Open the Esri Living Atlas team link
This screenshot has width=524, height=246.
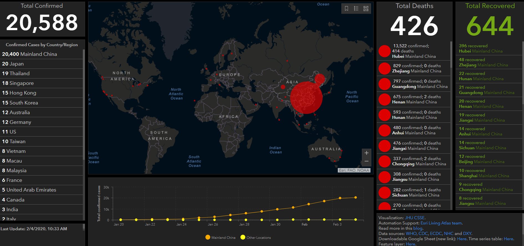coord(441,223)
